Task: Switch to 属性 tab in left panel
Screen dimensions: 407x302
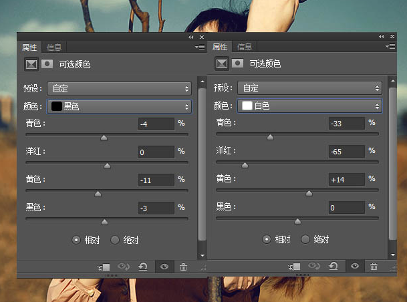Action: 29,47
